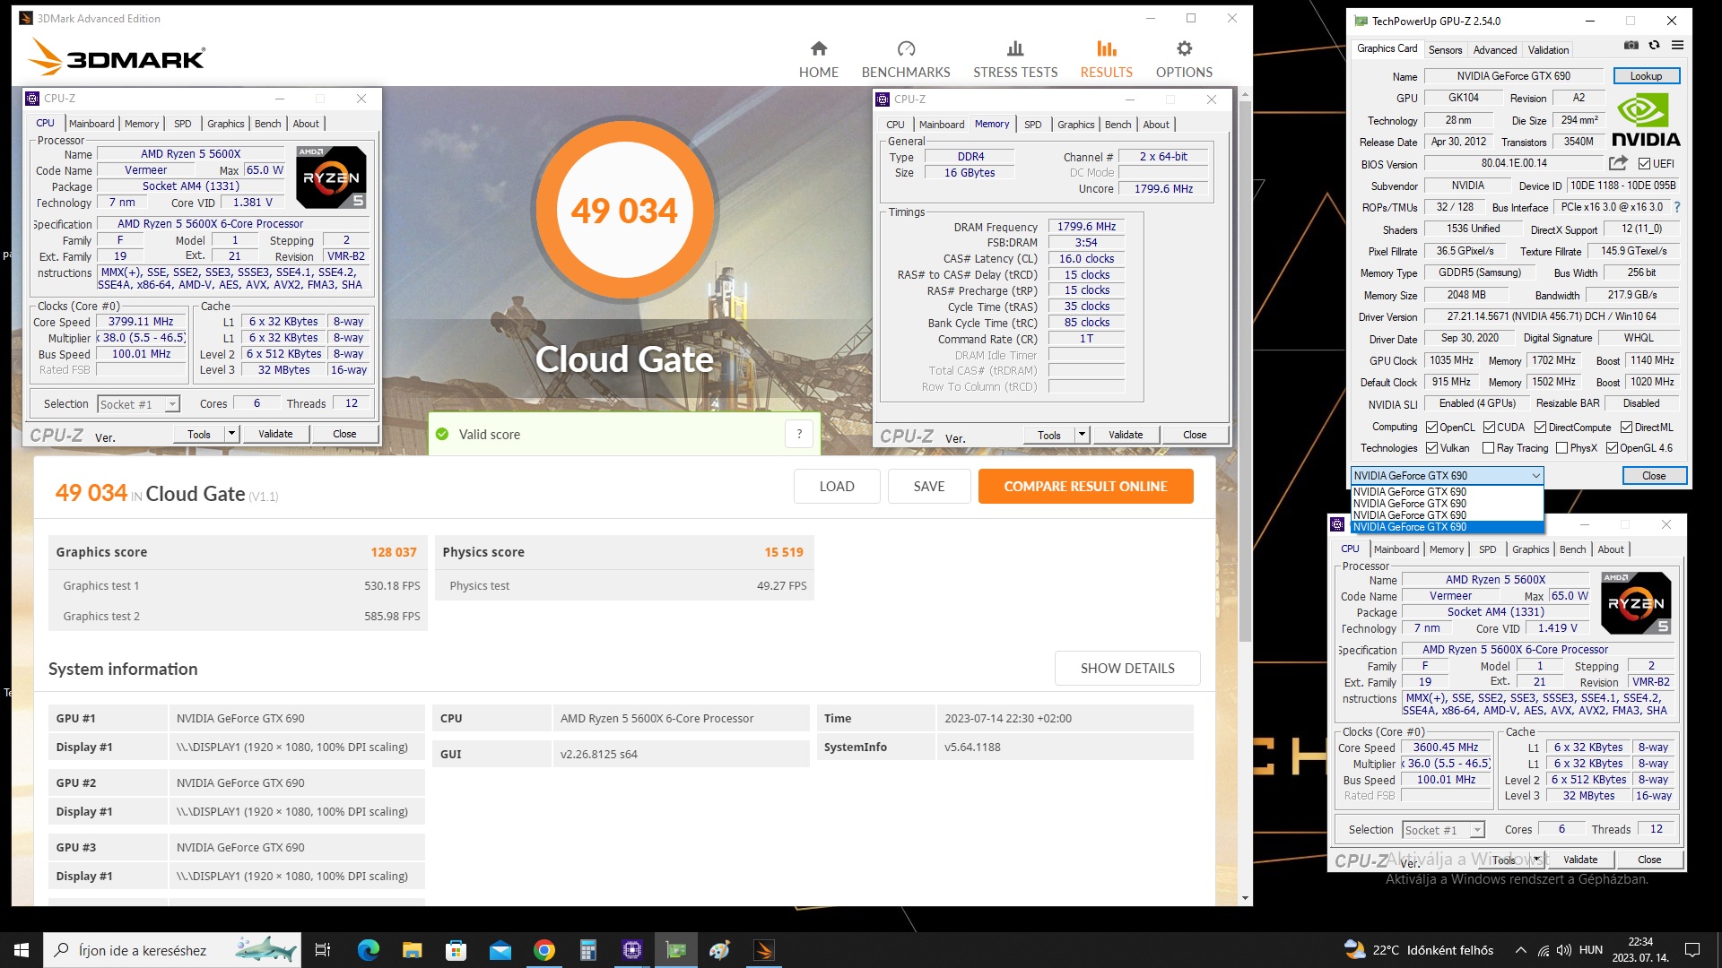Click the question mark beside Valid score
This screenshot has height=968, width=1722.
(799, 434)
